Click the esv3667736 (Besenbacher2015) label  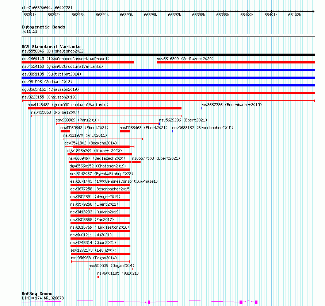231,105
